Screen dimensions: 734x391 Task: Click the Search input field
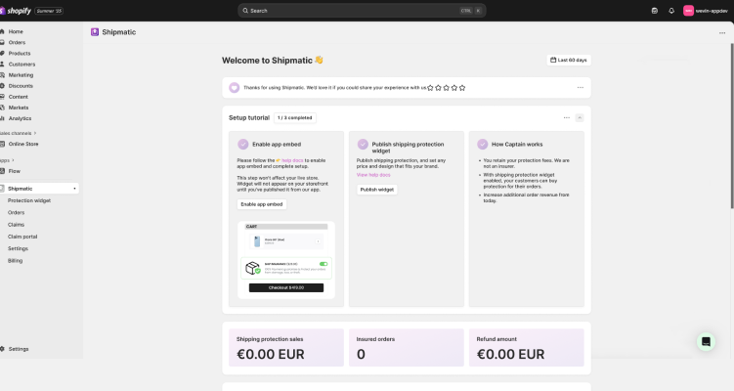362,11
